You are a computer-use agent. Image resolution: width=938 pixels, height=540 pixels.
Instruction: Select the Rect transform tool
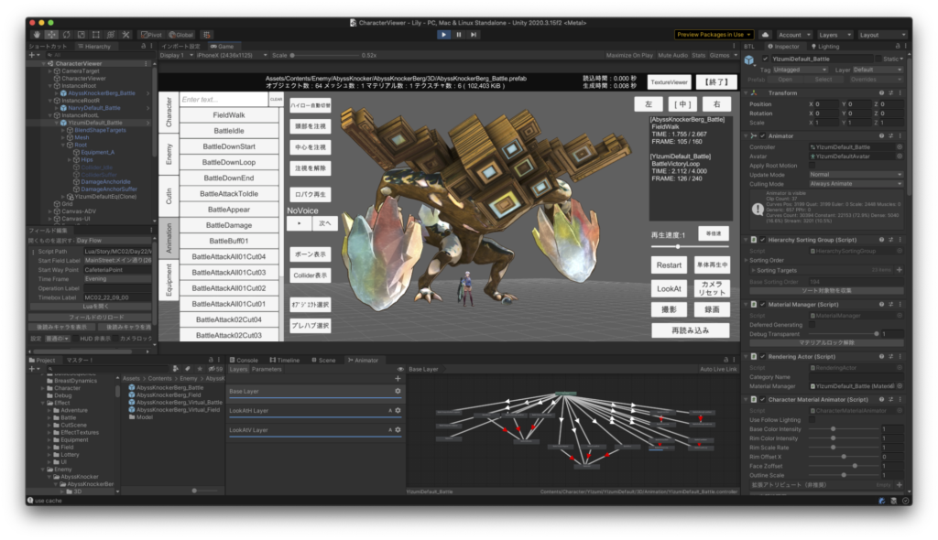[95, 35]
